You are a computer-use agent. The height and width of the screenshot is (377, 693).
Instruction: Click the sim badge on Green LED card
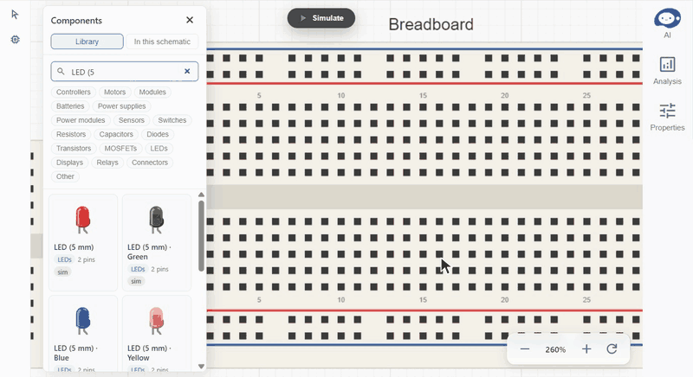pyautogui.click(x=136, y=281)
